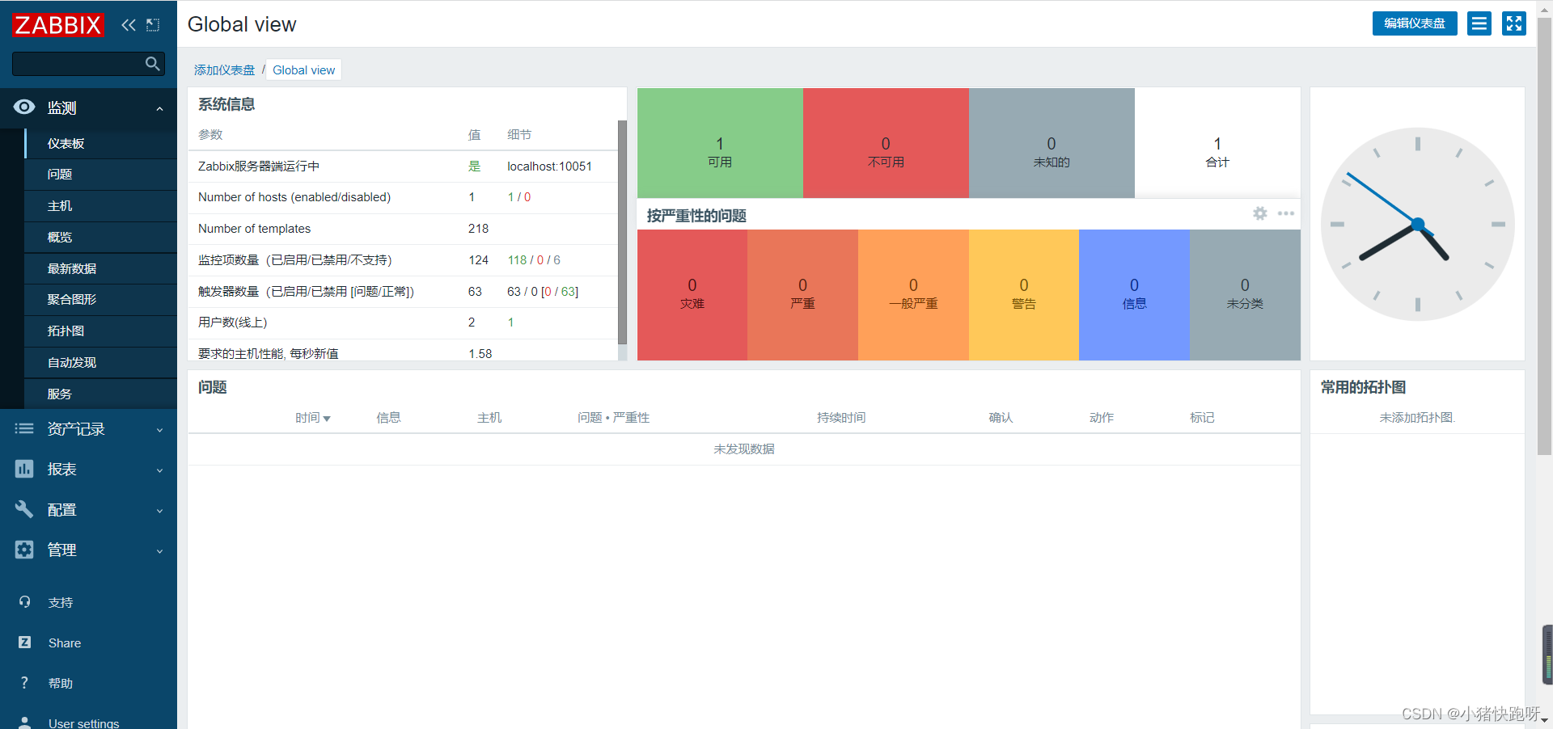Enter kiosk mode with the expand arrows icon
This screenshot has width=1553, height=729.
pyautogui.click(x=1513, y=23)
